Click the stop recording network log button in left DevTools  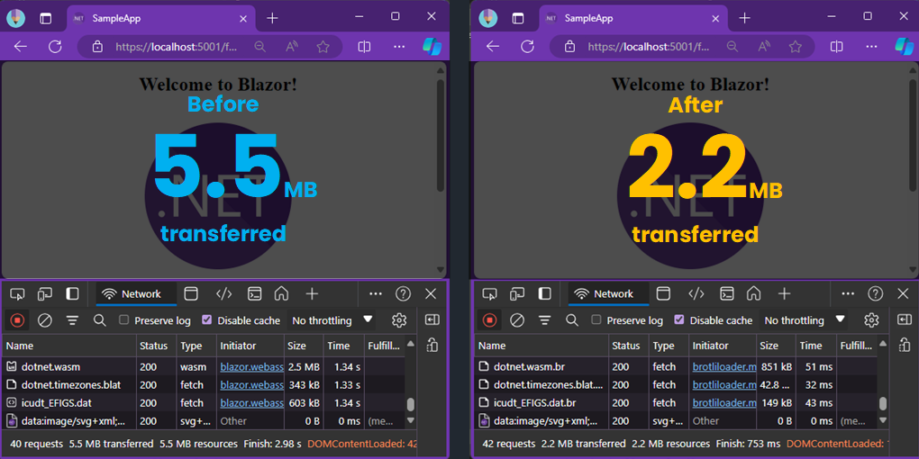18,320
